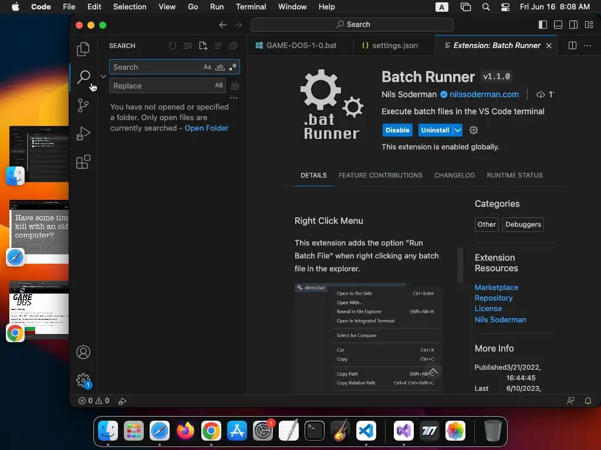Screen dimensions: 601x450
Task: Open the Terminal menu in menu bar
Action: click(251, 7)
